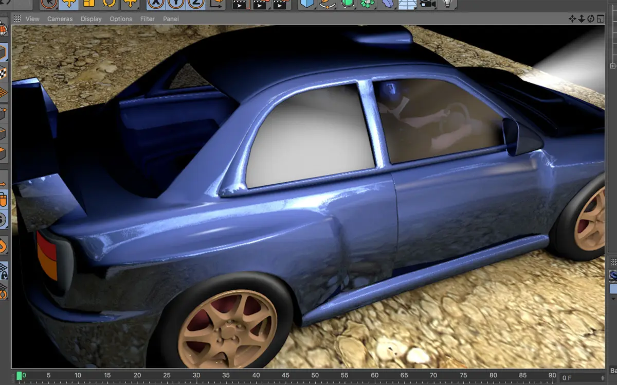Toggle viewport solo mouse icon
Viewport: 617px width, 385px height.
[x=3, y=199]
